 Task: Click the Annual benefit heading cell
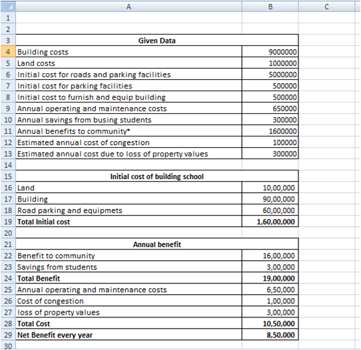157,244
